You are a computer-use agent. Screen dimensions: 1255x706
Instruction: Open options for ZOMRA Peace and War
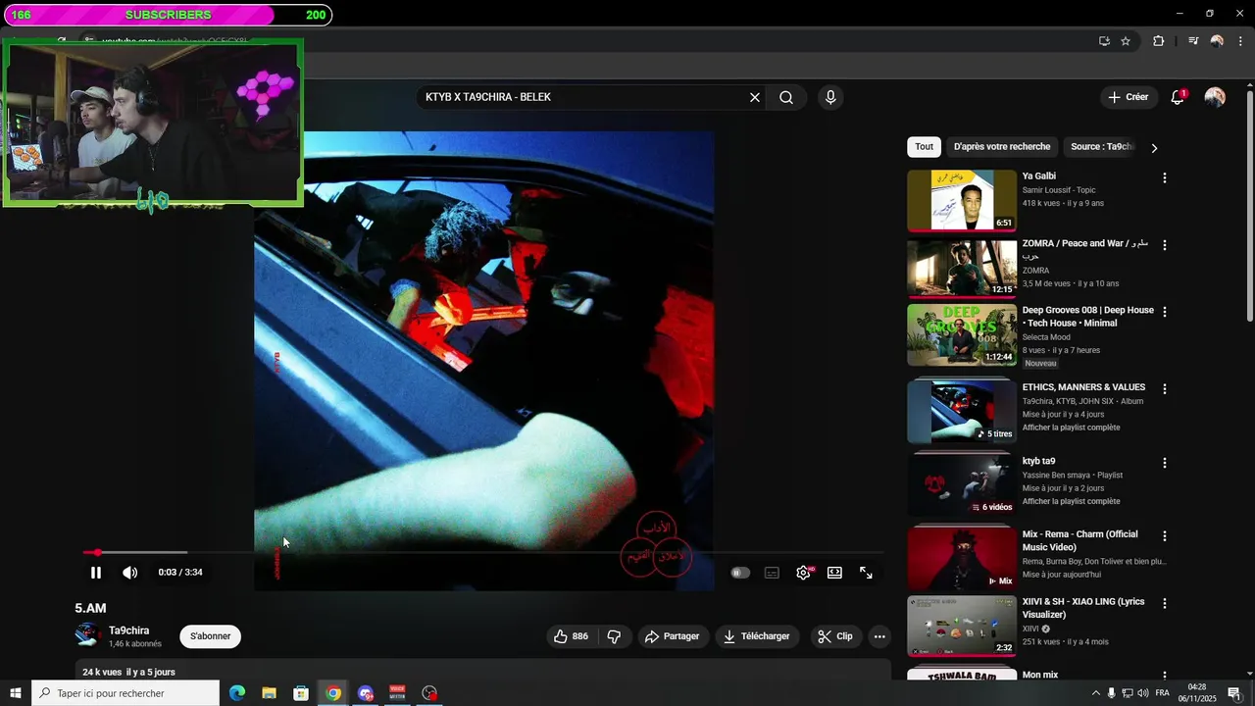[x=1165, y=245]
